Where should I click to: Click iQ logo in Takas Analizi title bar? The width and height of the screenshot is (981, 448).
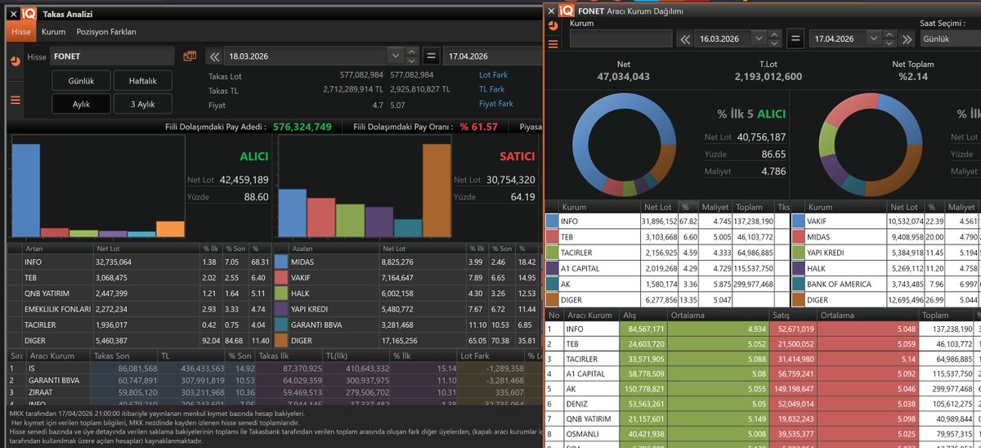(x=29, y=13)
